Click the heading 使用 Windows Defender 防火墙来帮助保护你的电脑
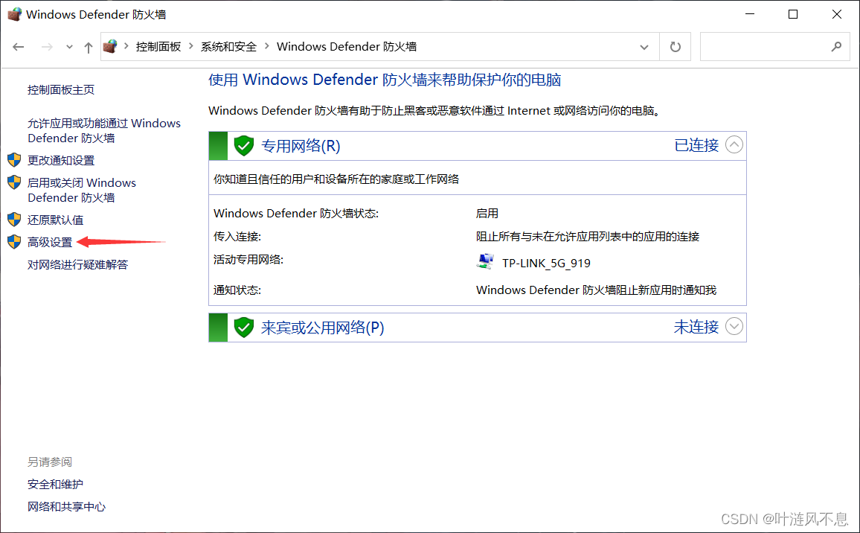This screenshot has width=860, height=533. tap(385, 80)
